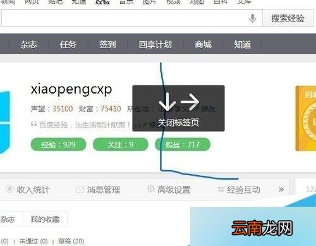
Task: Switch to the 我的收藏 tab
Action: click(x=45, y=219)
